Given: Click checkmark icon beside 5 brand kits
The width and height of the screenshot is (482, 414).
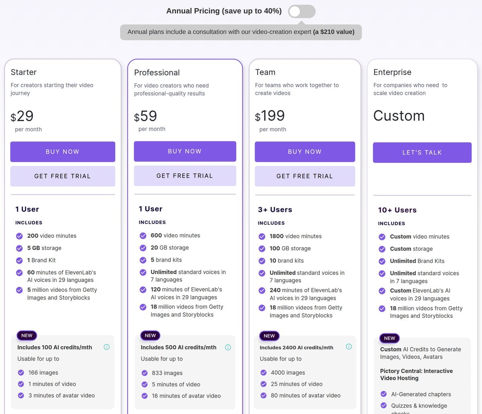Looking at the screenshot, I should (143, 260).
